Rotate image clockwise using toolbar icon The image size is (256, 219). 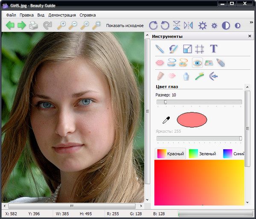(x=153, y=26)
